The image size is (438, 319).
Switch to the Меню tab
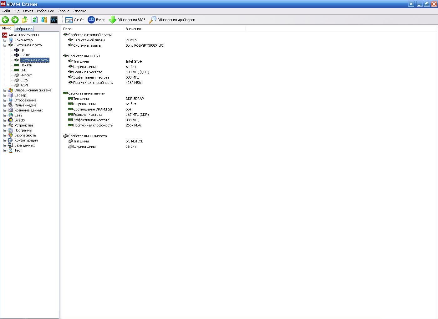(7, 28)
